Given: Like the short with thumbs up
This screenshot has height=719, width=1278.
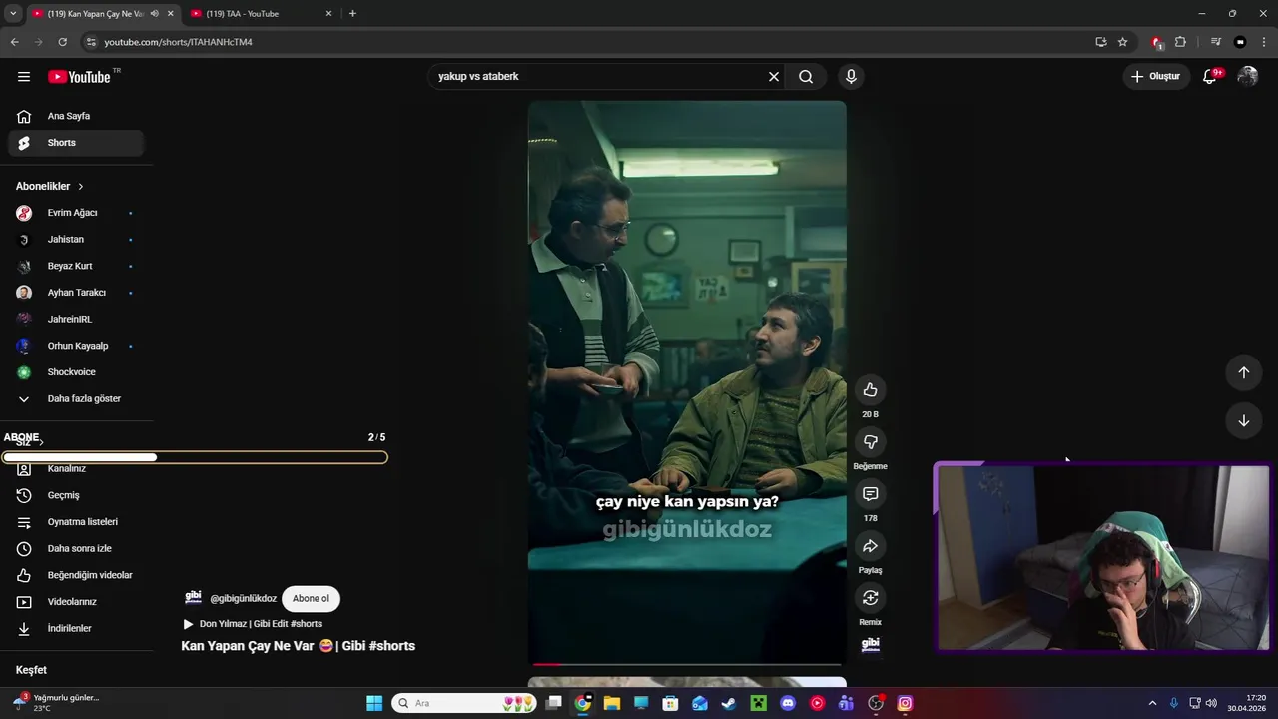Looking at the screenshot, I should (x=870, y=390).
